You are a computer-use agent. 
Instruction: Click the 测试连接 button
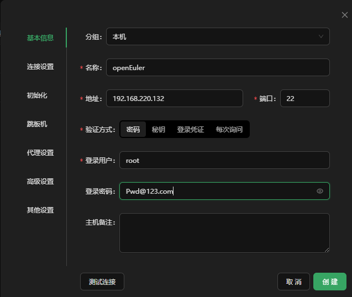tap(102, 282)
